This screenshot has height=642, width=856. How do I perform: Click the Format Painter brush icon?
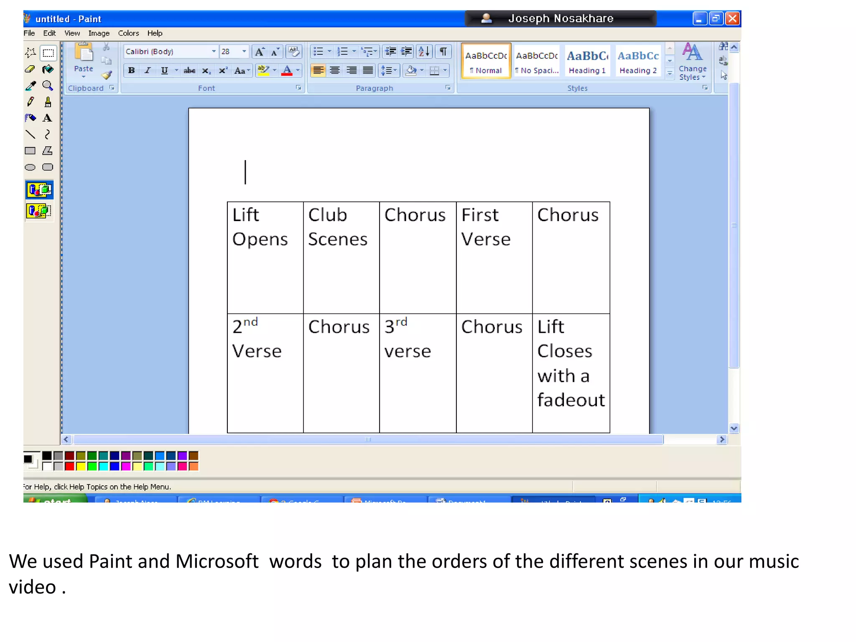[107, 75]
